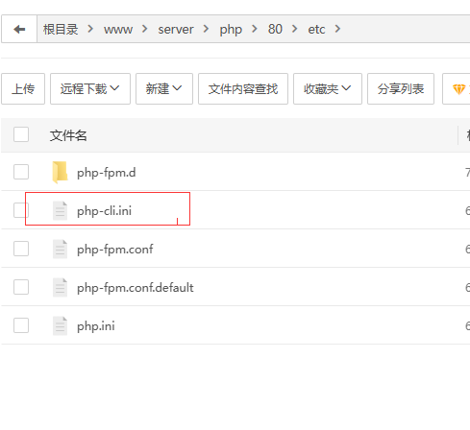Sort by the 文件名 column header

click(68, 135)
